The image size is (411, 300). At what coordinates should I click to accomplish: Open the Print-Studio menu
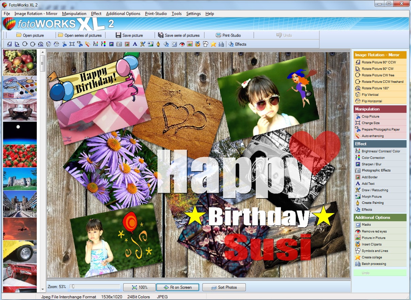(156, 14)
